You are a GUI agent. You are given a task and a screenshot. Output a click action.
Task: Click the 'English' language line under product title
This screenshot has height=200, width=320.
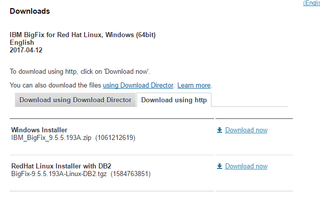click(22, 42)
